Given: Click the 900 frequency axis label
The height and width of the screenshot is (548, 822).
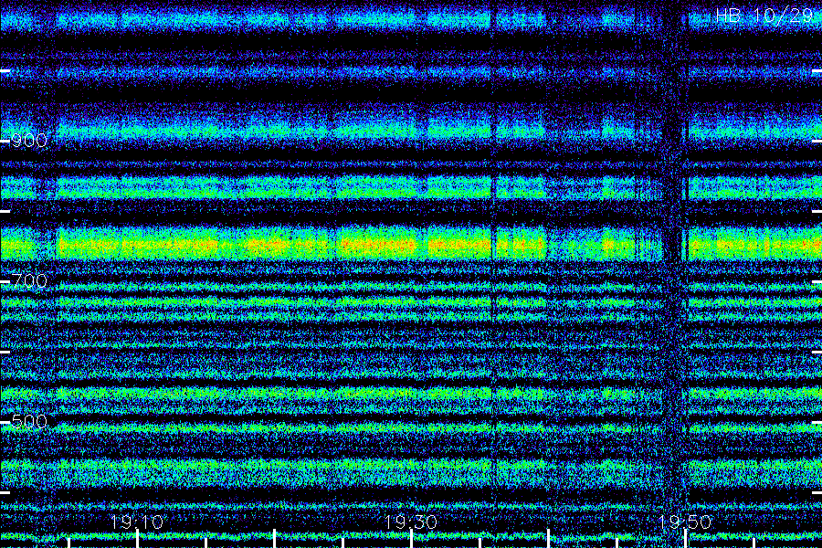Looking at the screenshot, I should point(29,141).
